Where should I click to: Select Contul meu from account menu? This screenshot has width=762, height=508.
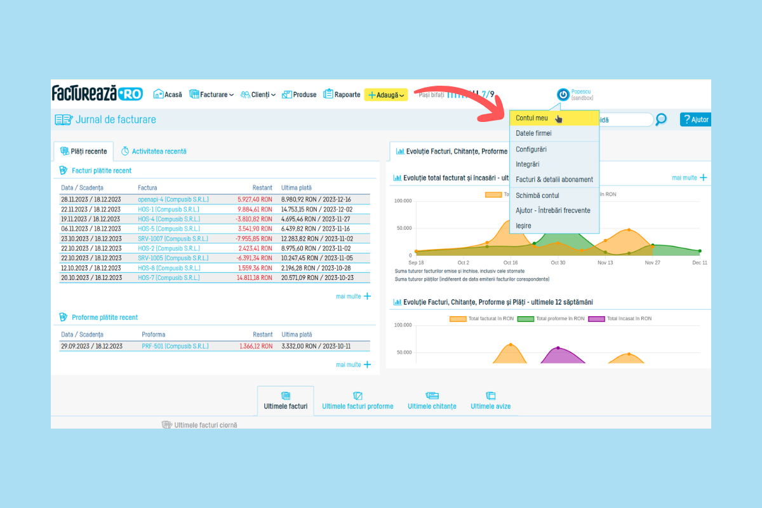pyautogui.click(x=531, y=118)
